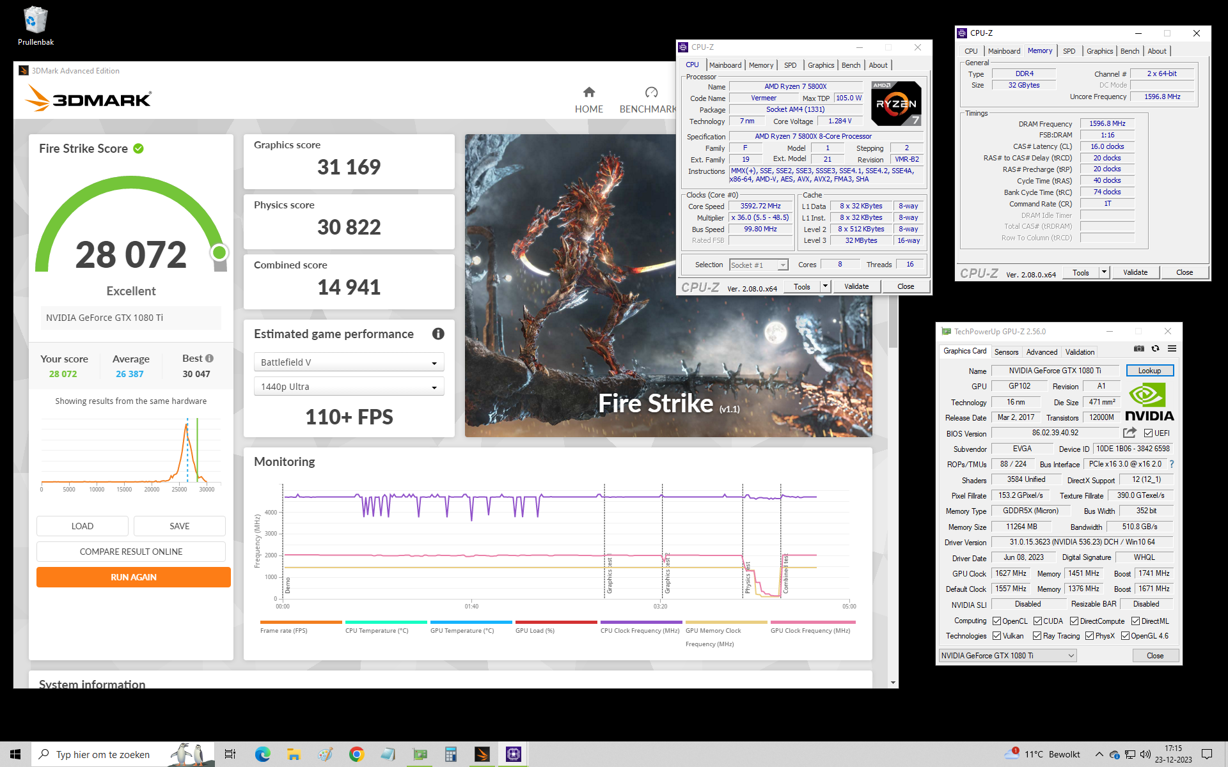This screenshot has height=767, width=1228.
Task: Toggle the PhysX checkbox
Action: [1089, 635]
